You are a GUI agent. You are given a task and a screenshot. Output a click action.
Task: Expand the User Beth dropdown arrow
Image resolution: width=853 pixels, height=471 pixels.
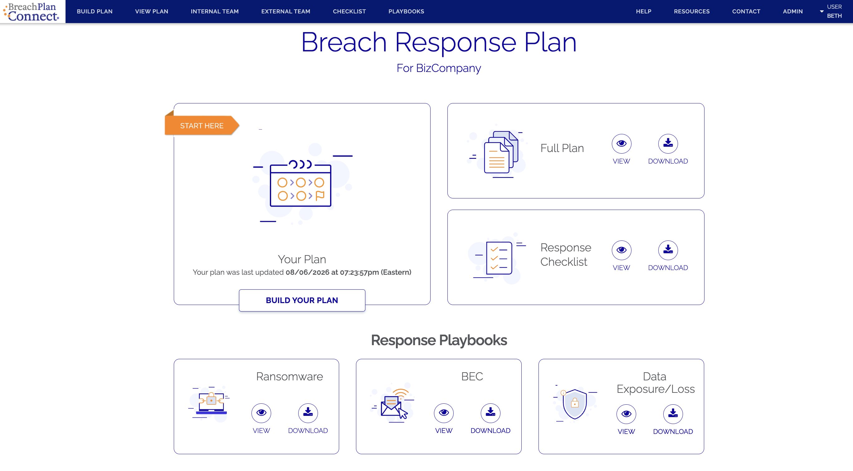click(821, 11)
